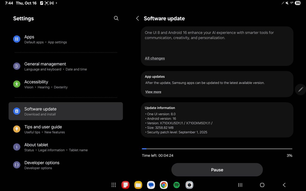
Task: Open the Developer options menu entry
Action: click(x=66, y=165)
